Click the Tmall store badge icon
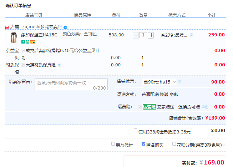This screenshot has height=167, width=233. 7,27
